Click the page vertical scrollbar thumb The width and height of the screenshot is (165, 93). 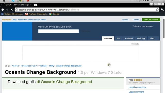point(164,28)
